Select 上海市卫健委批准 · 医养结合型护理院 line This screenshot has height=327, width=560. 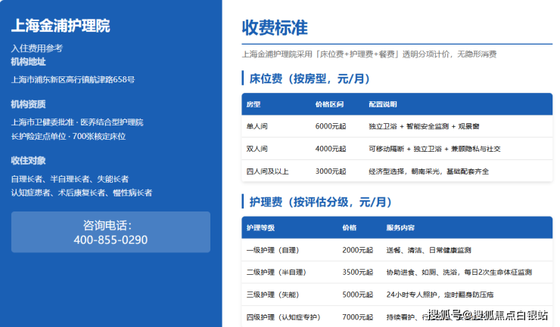click(77, 122)
